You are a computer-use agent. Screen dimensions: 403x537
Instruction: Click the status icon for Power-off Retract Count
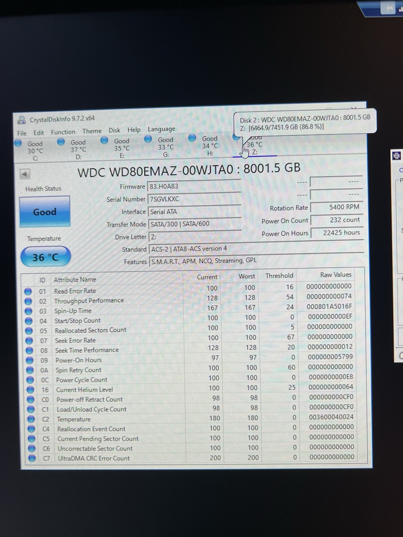pos(31,399)
